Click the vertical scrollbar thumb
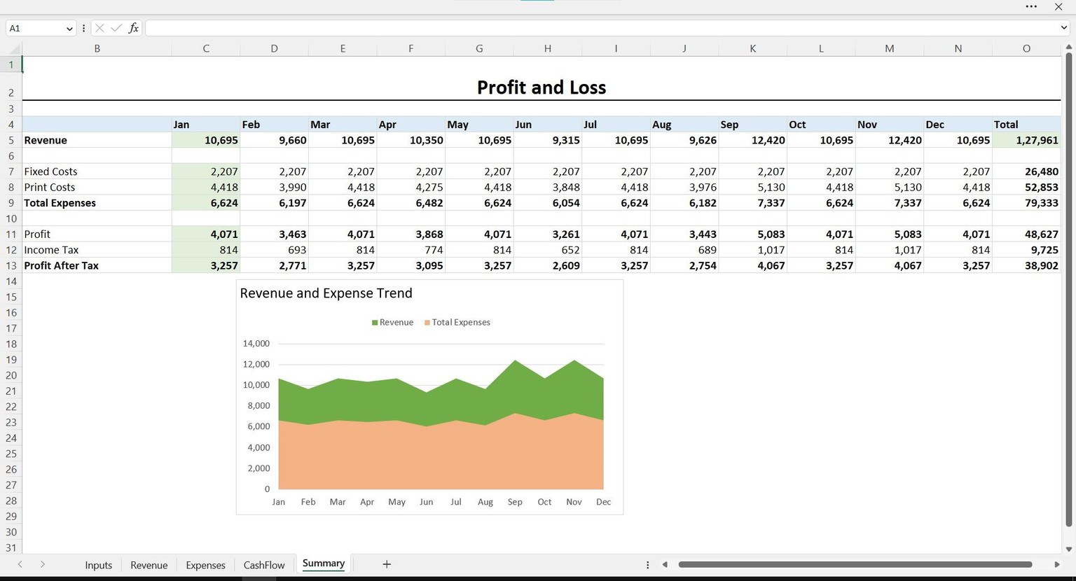The height and width of the screenshot is (581, 1076). (x=1068, y=290)
